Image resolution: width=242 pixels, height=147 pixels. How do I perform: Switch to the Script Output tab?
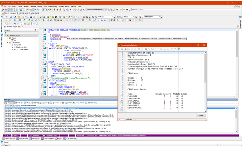[78, 103]
